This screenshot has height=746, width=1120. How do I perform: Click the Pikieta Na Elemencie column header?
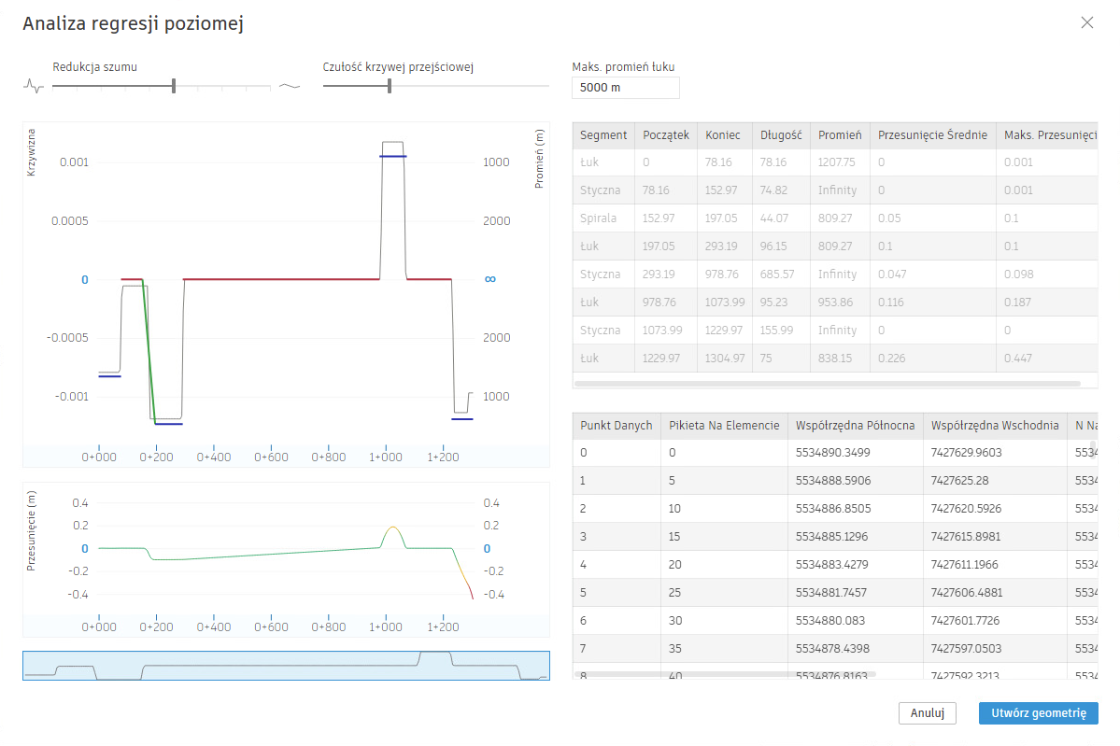point(724,426)
